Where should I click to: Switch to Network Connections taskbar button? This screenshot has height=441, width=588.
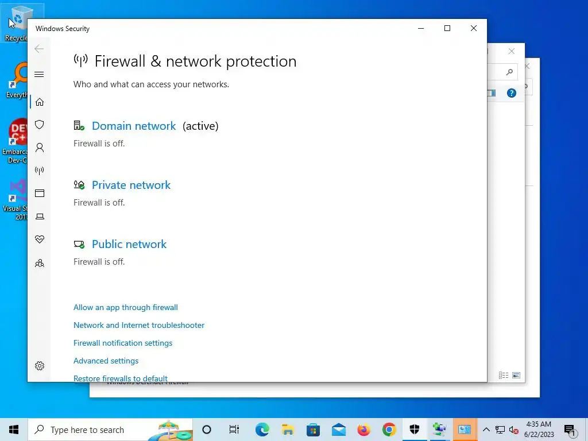click(x=439, y=430)
